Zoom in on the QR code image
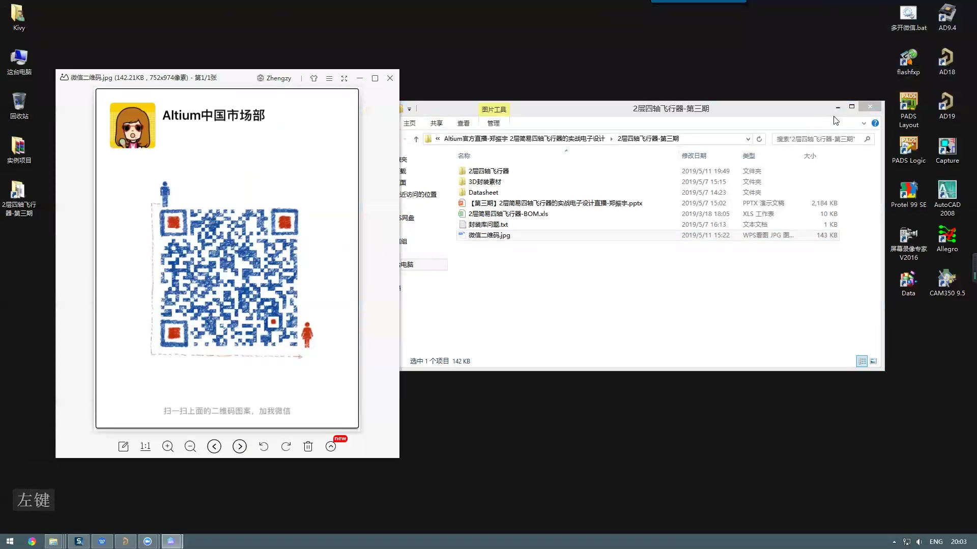Screen dimensions: 977x549 tap(168, 446)
